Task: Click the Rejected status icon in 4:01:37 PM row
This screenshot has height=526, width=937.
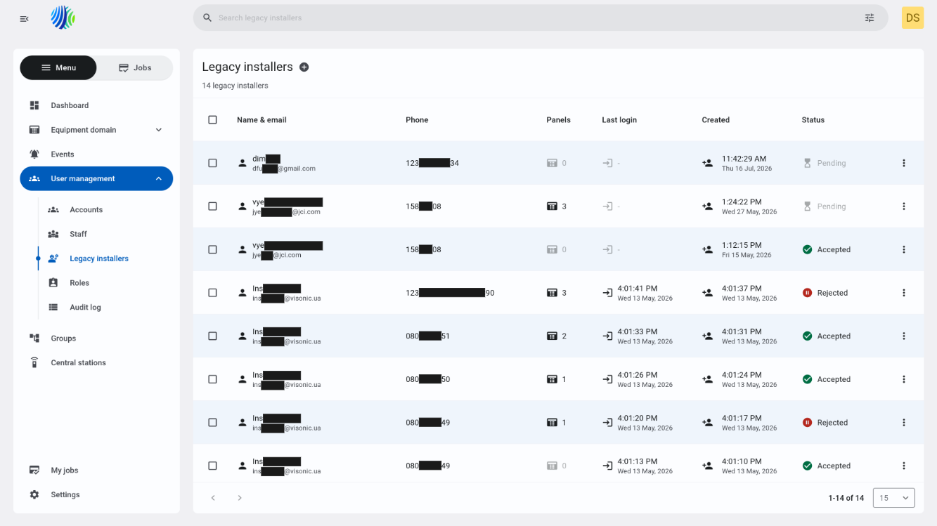Action: (807, 293)
